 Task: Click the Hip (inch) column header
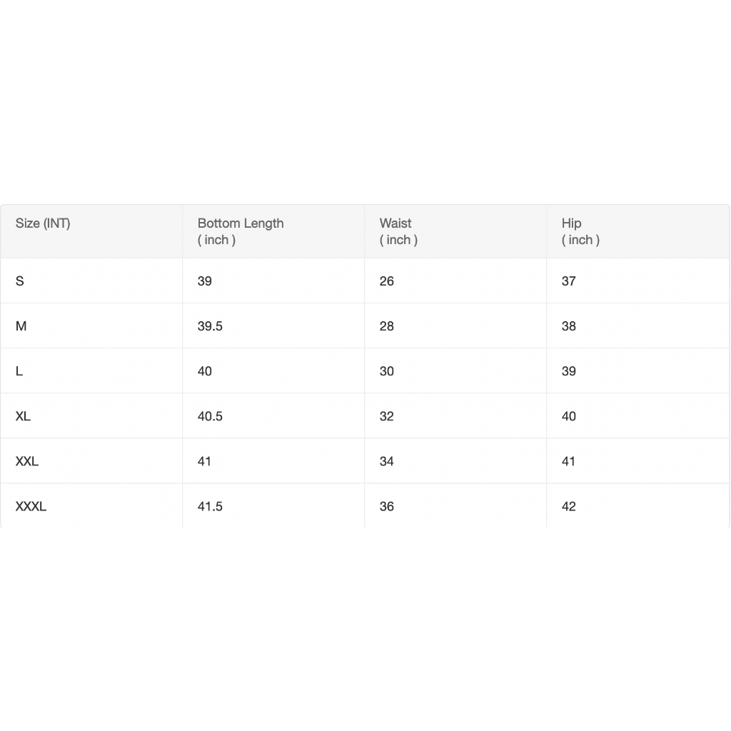pos(580,231)
